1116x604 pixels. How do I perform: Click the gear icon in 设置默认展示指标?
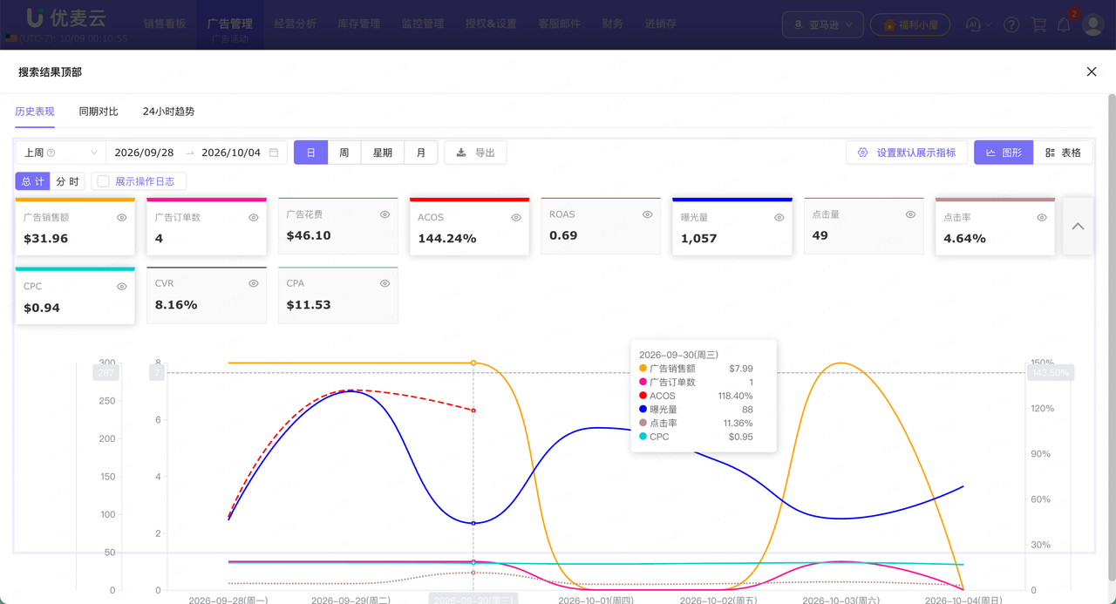862,153
